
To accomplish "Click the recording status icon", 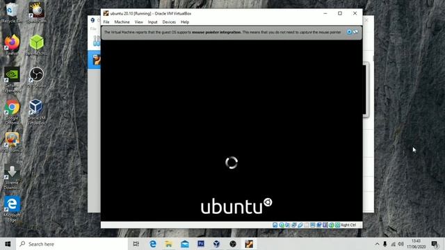I will [x=319, y=225].
